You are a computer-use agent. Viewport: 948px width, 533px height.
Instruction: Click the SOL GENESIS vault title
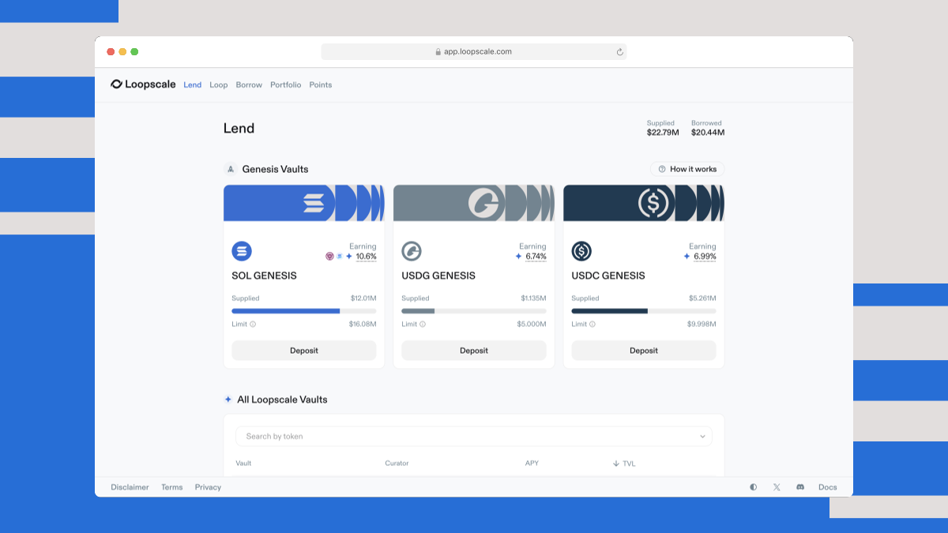click(x=264, y=276)
